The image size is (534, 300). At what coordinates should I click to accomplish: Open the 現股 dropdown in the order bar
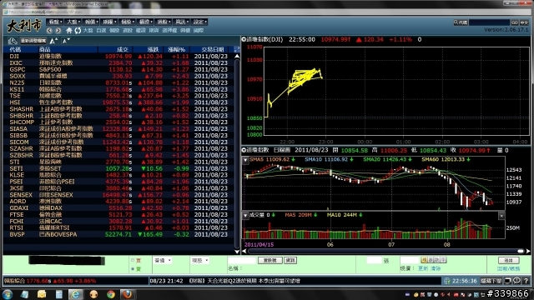click(x=200, y=261)
